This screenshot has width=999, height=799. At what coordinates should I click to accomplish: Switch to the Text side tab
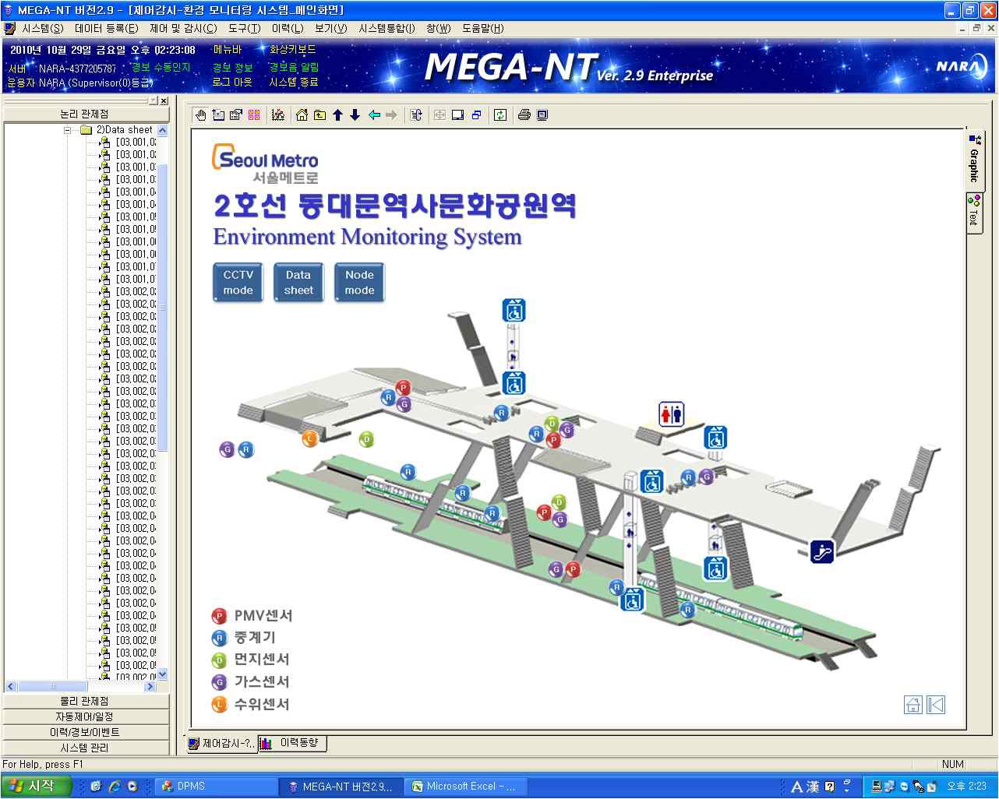click(x=974, y=212)
